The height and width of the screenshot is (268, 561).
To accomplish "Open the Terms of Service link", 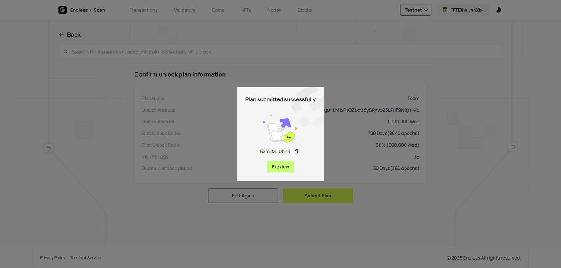I will click(85, 258).
